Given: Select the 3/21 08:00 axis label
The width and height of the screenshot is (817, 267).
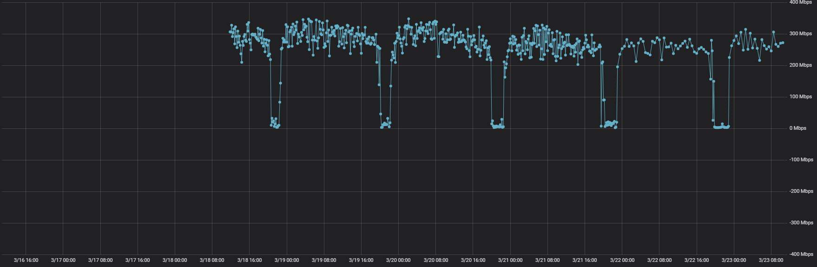Looking at the screenshot, I should (547, 260).
